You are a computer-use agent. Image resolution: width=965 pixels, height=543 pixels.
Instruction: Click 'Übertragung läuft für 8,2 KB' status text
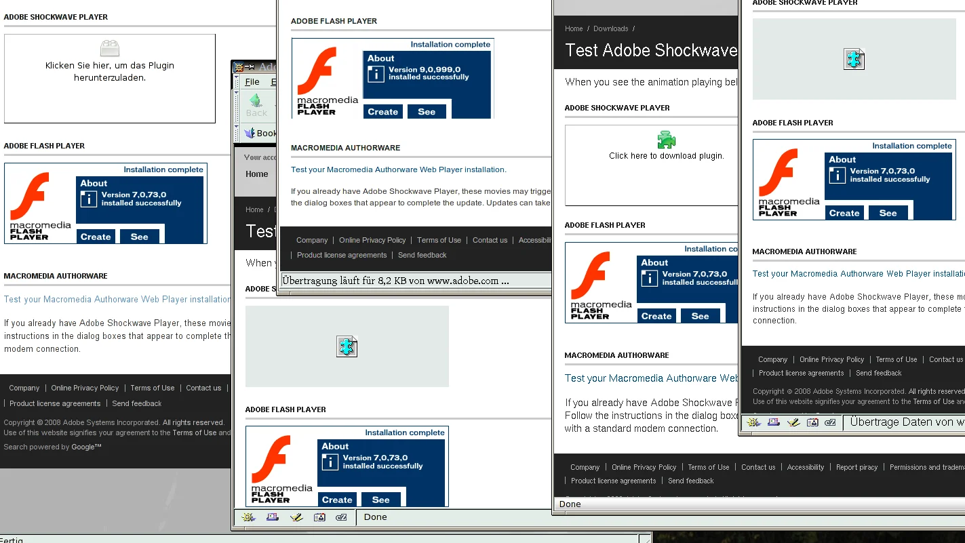click(x=395, y=280)
